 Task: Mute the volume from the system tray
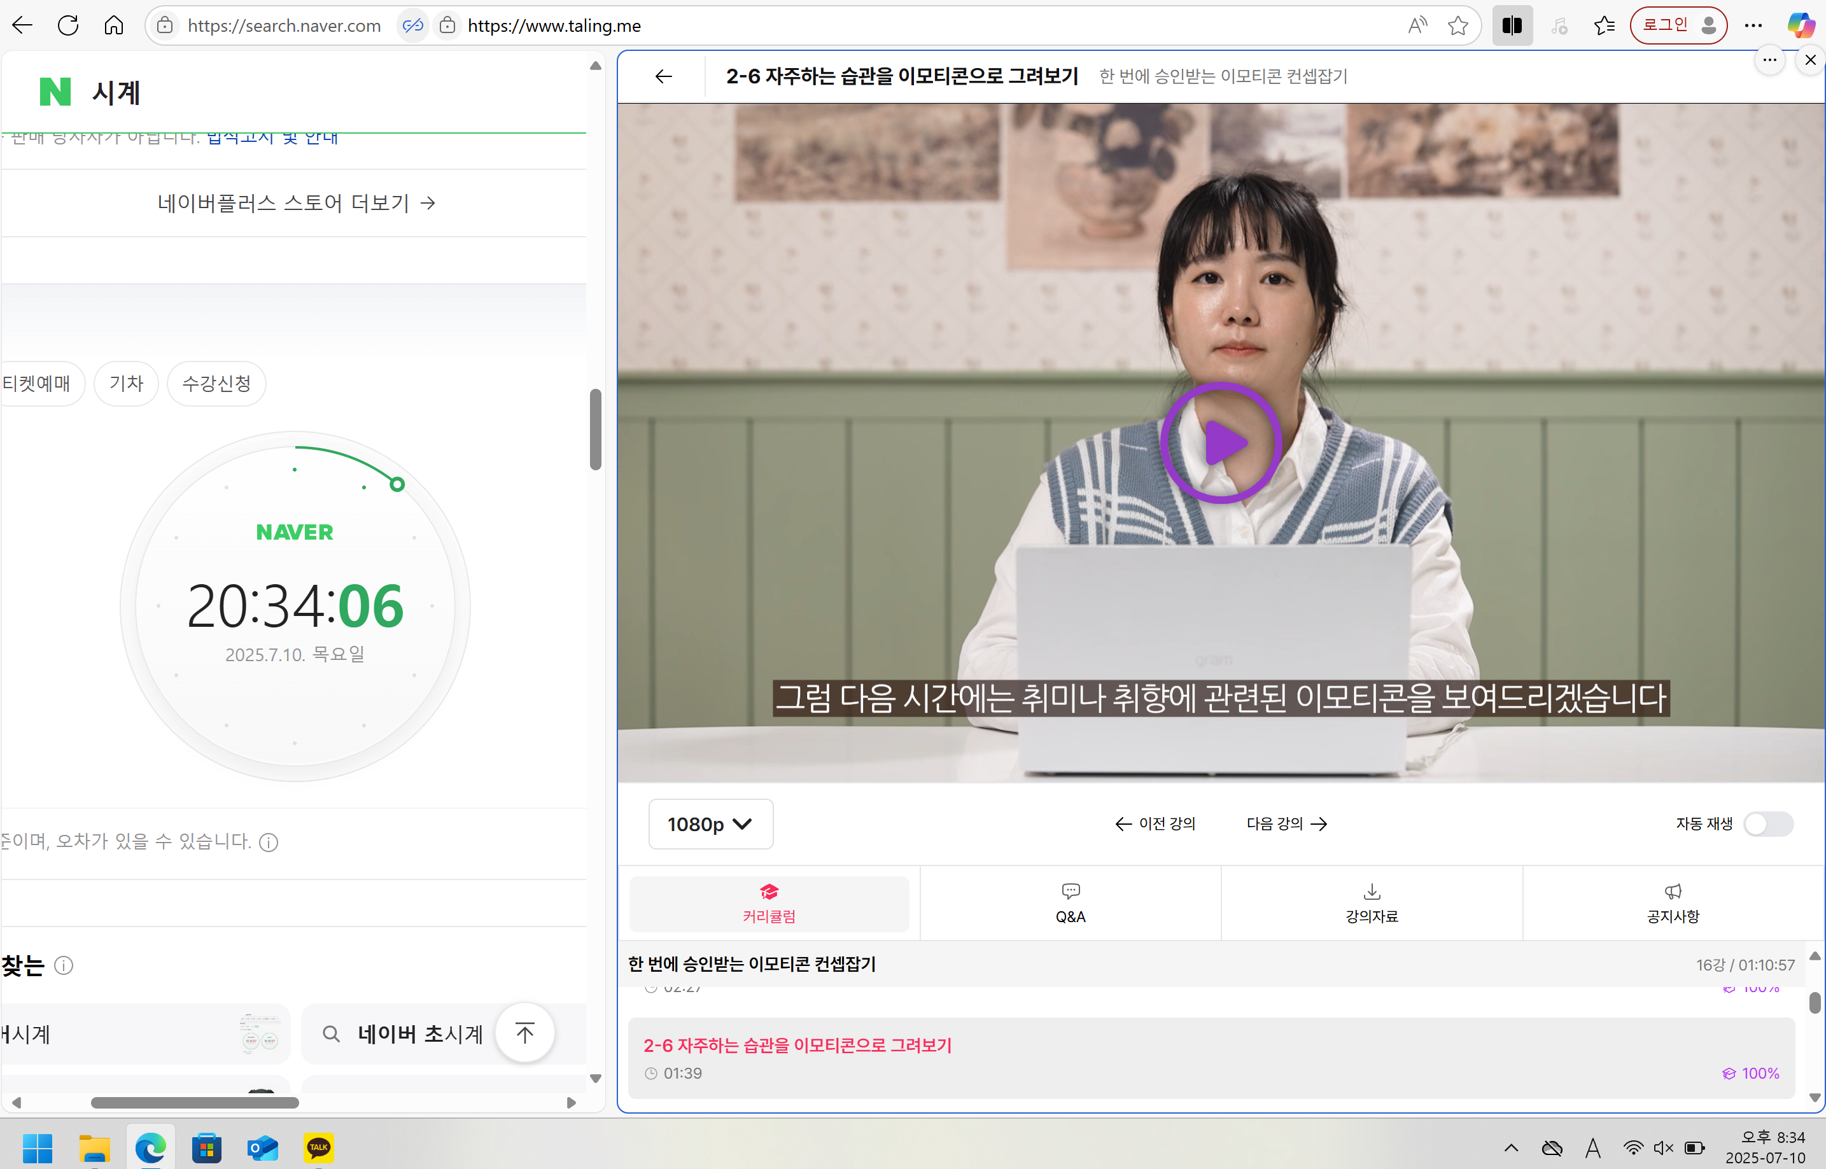(x=1663, y=1149)
